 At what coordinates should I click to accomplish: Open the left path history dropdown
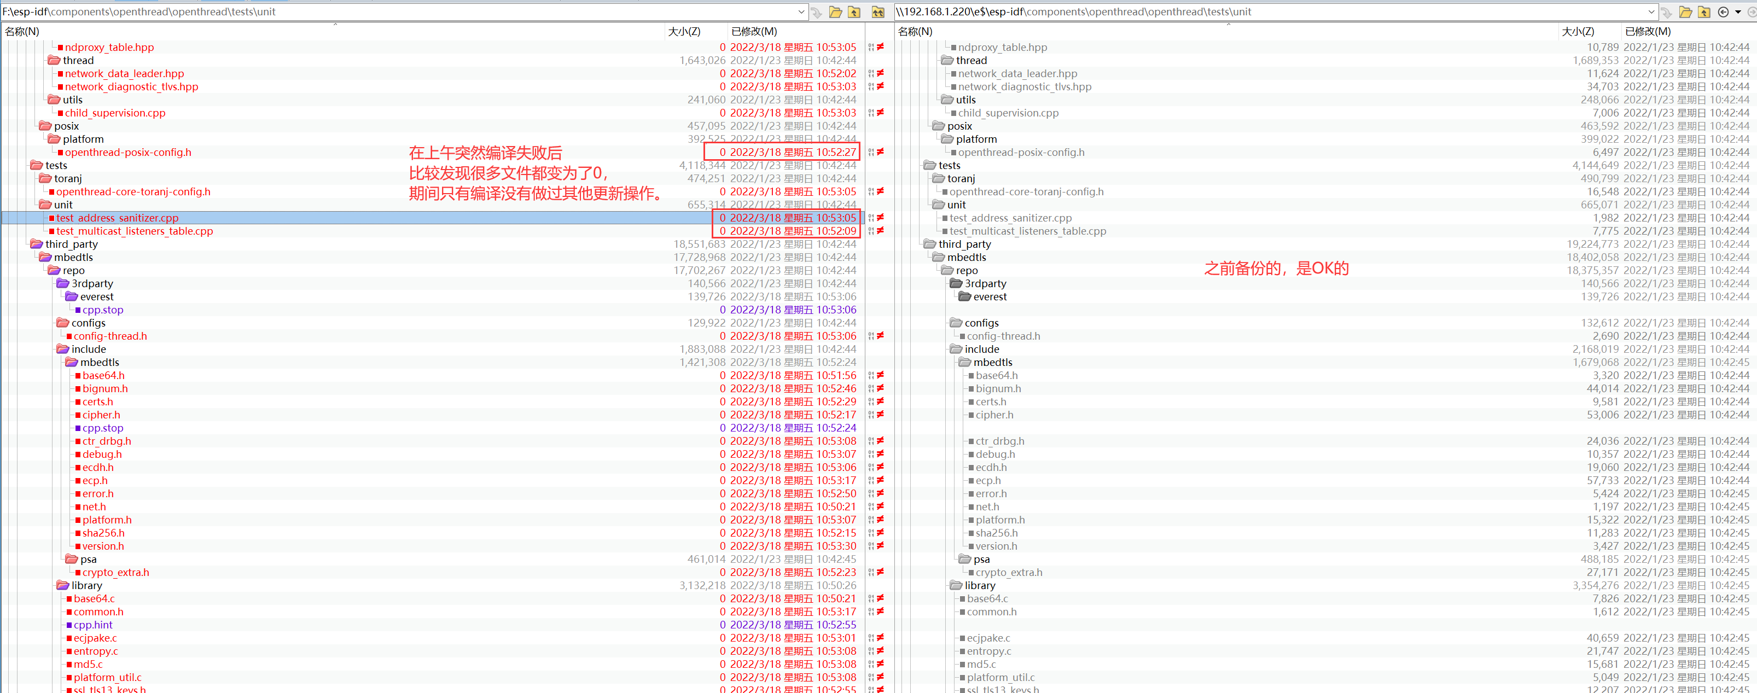pos(801,12)
